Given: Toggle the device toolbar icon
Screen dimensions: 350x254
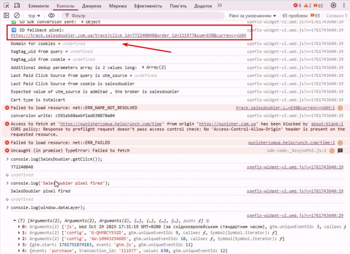Looking at the screenshot, I should [x=17, y=5].
